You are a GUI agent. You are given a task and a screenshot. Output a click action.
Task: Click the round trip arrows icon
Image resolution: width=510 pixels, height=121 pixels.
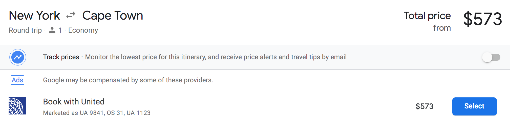coord(71,16)
